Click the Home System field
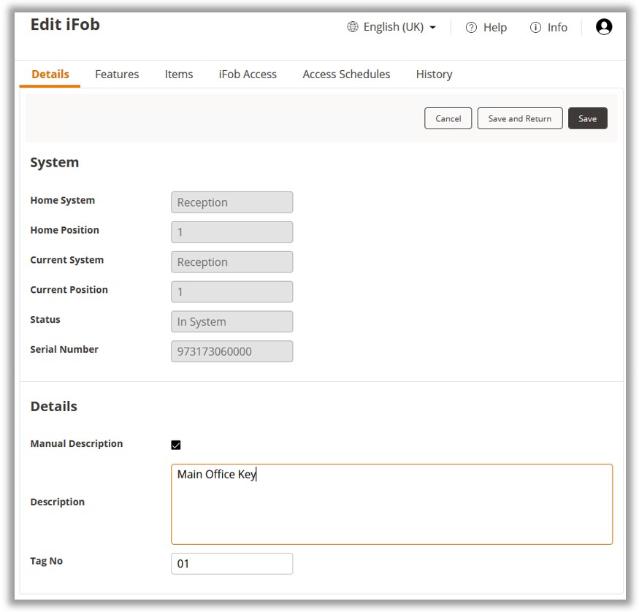639x612 pixels. (232, 202)
